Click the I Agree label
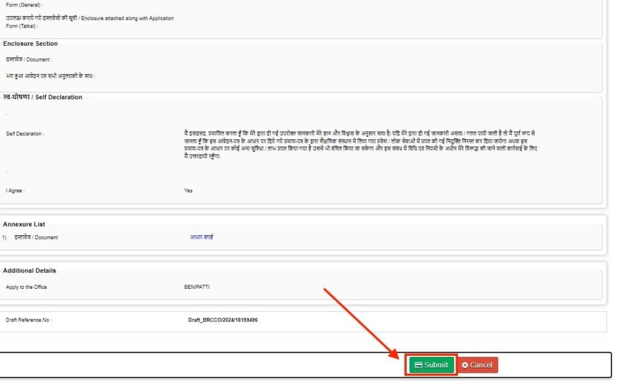Image resolution: width=617 pixels, height=387 pixels. pos(15,191)
